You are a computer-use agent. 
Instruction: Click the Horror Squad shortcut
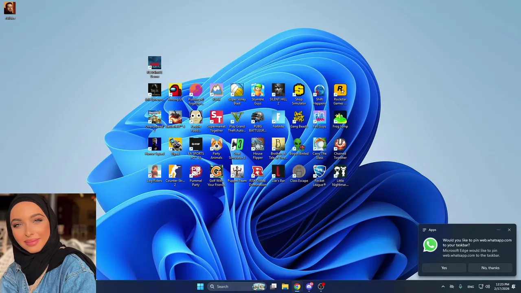coord(155,147)
